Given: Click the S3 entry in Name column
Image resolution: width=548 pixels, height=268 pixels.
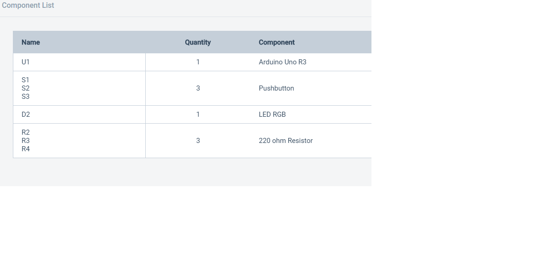Looking at the screenshot, I should tap(26, 97).
